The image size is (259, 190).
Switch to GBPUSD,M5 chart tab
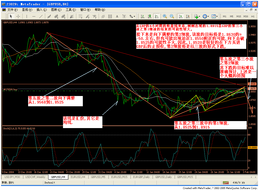pyautogui.click(x=98, y=177)
